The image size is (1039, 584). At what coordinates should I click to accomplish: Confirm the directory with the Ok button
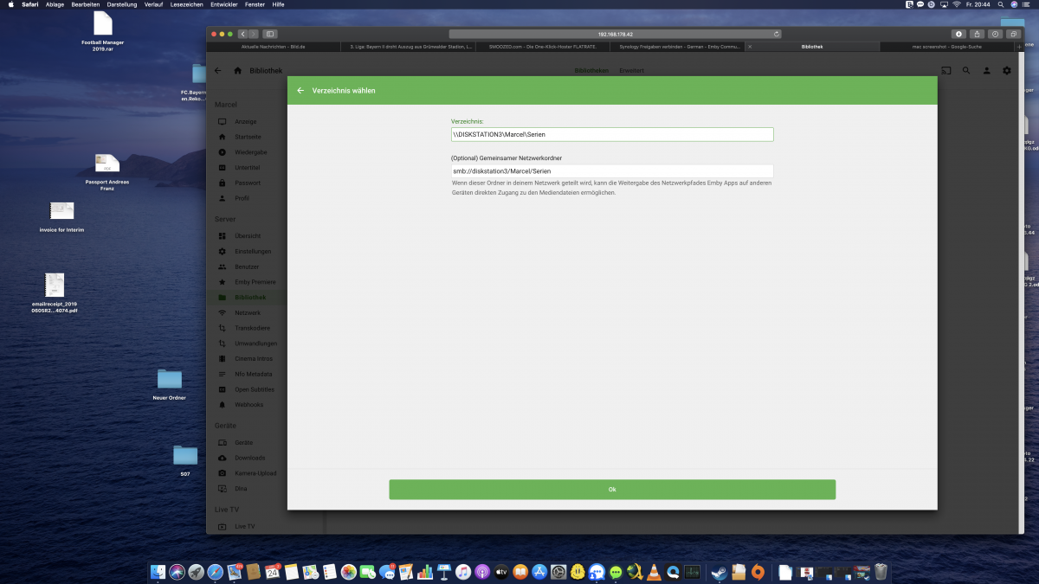[x=612, y=490]
